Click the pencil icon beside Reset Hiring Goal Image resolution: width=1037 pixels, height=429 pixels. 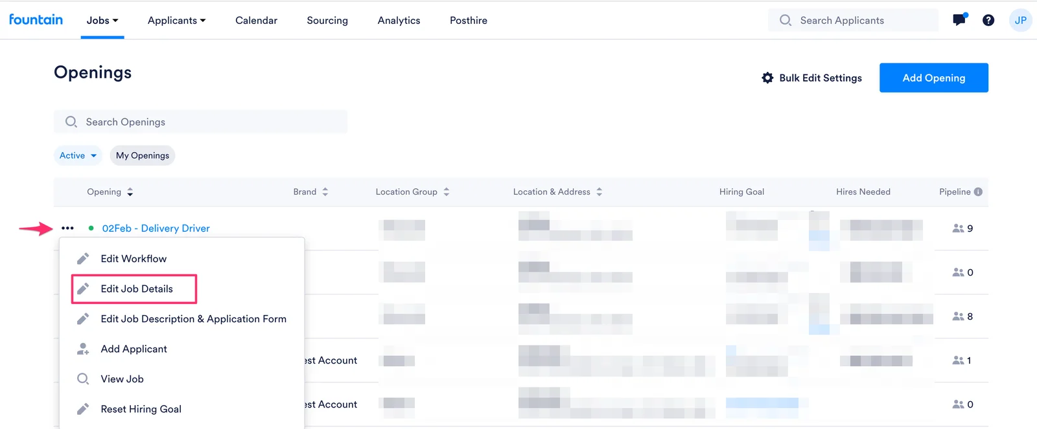[83, 409]
